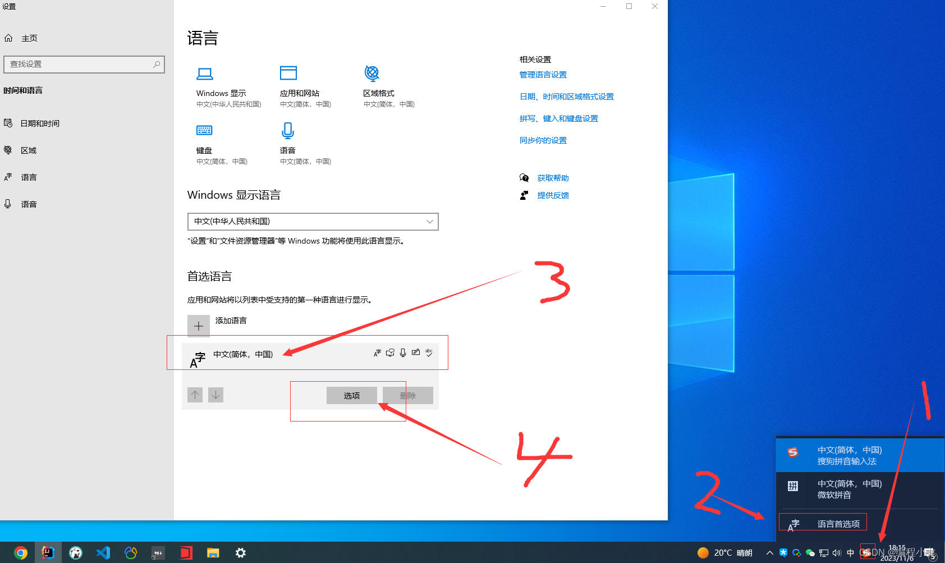Click the handwriting pen icon on the Chinese language row

[x=415, y=353]
